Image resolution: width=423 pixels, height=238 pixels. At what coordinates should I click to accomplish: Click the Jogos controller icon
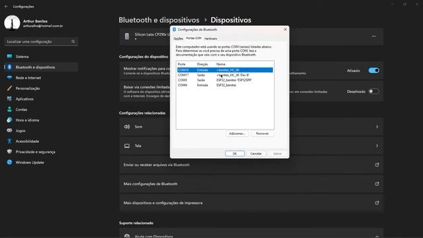point(9,130)
